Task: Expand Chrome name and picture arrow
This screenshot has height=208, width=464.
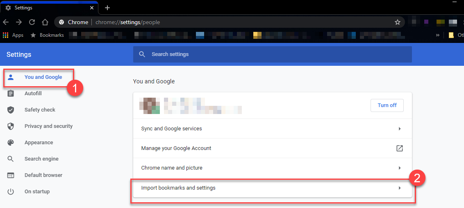Action: click(400, 168)
